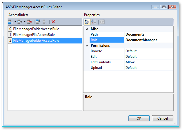
Task: Click the Add item icon in AccessRules toolbar
Action: [x=11, y=22]
